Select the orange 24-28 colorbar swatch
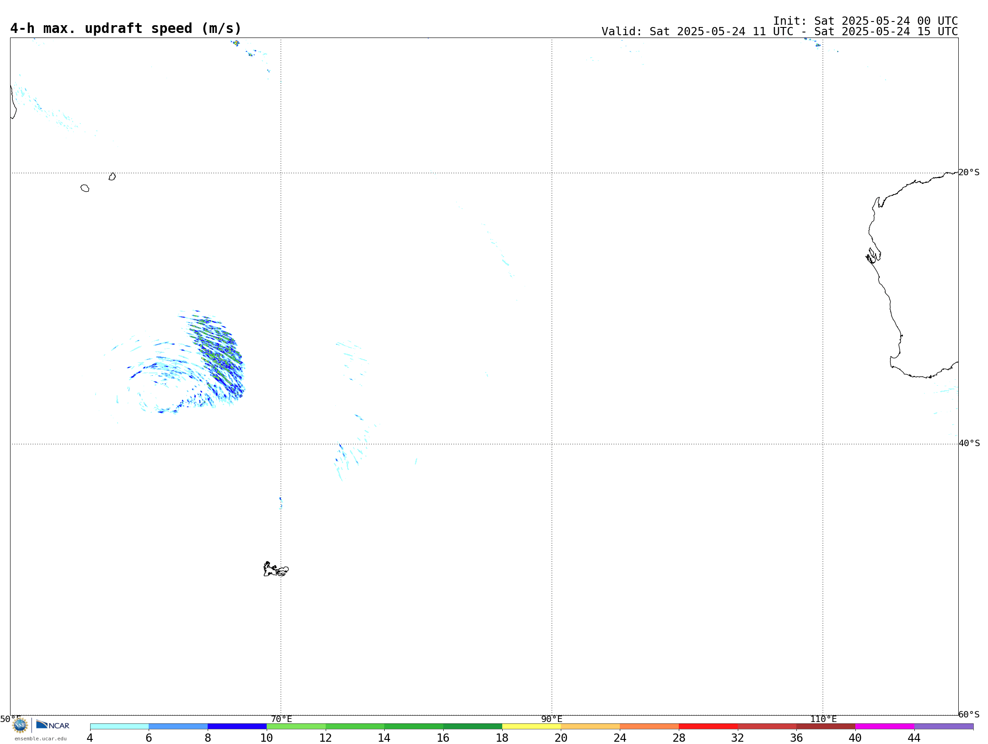Image resolution: width=988 pixels, height=744 pixels. click(x=650, y=727)
